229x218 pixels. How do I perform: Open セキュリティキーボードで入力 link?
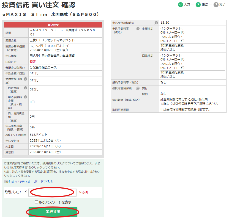click(31, 182)
